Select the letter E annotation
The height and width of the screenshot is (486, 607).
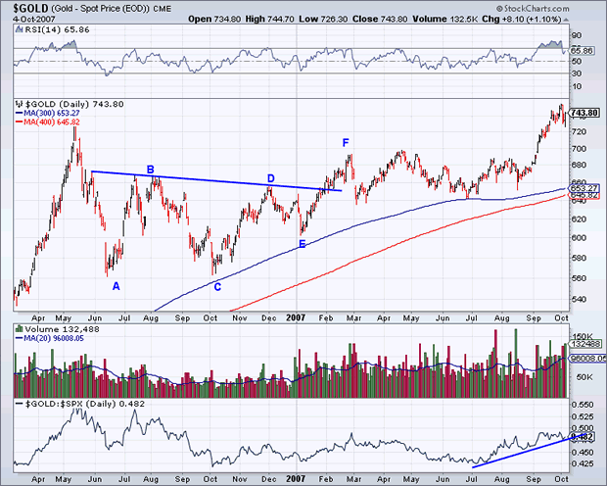coord(302,243)
